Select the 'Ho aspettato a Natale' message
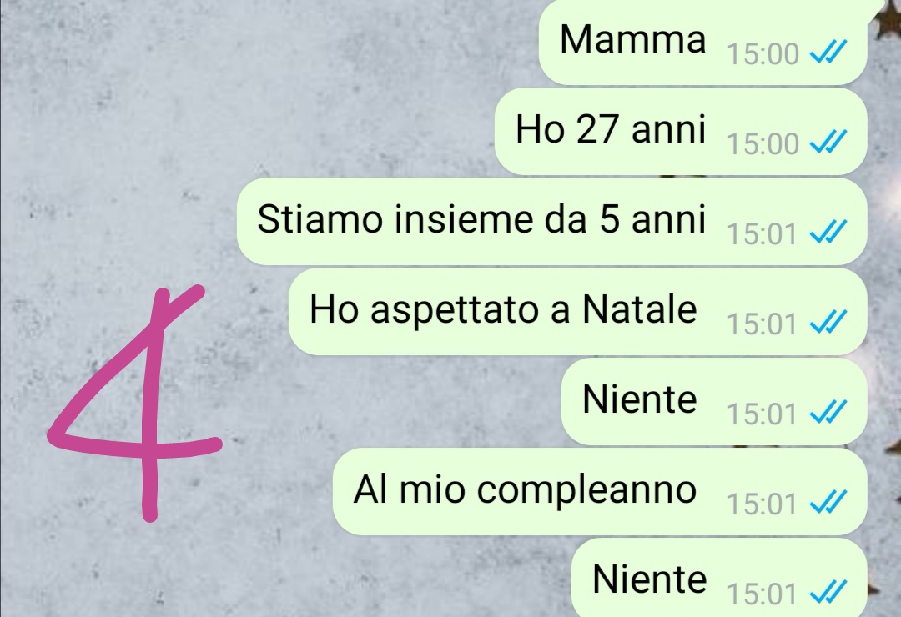The height and width of the screenshot is (617, 901). tap(577, 311)
